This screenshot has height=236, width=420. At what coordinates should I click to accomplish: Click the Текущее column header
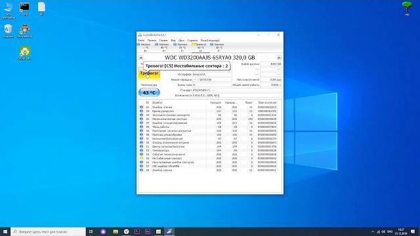pos(216,102)
